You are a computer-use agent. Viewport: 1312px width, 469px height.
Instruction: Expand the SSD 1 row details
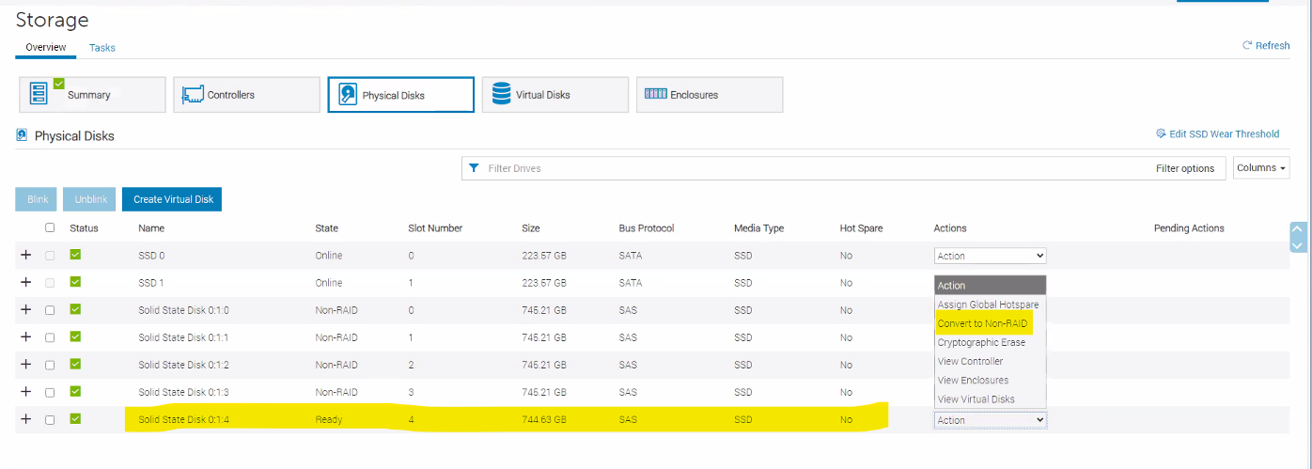pos(25,282)
